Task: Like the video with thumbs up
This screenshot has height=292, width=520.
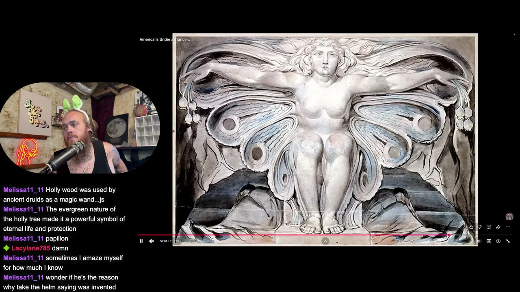Action: [471, 227]
